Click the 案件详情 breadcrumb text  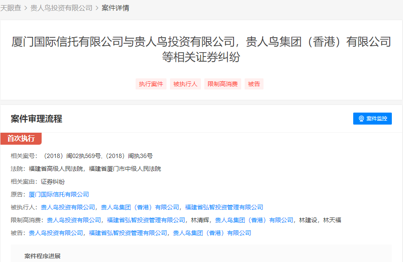click(x=115, y=8)
